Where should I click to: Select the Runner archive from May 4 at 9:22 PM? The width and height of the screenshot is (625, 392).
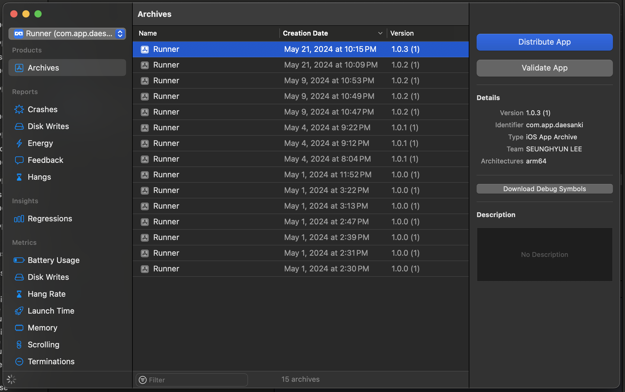tap(300, 128)
